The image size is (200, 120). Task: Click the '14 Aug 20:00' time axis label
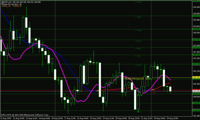point(57,118)
